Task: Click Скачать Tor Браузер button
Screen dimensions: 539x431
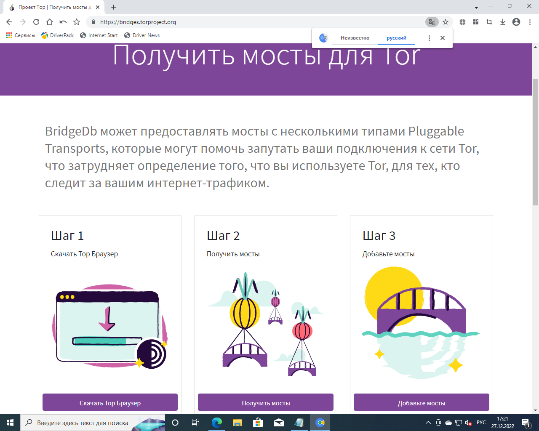Action: pyautogui.click(x=109, y=402)
